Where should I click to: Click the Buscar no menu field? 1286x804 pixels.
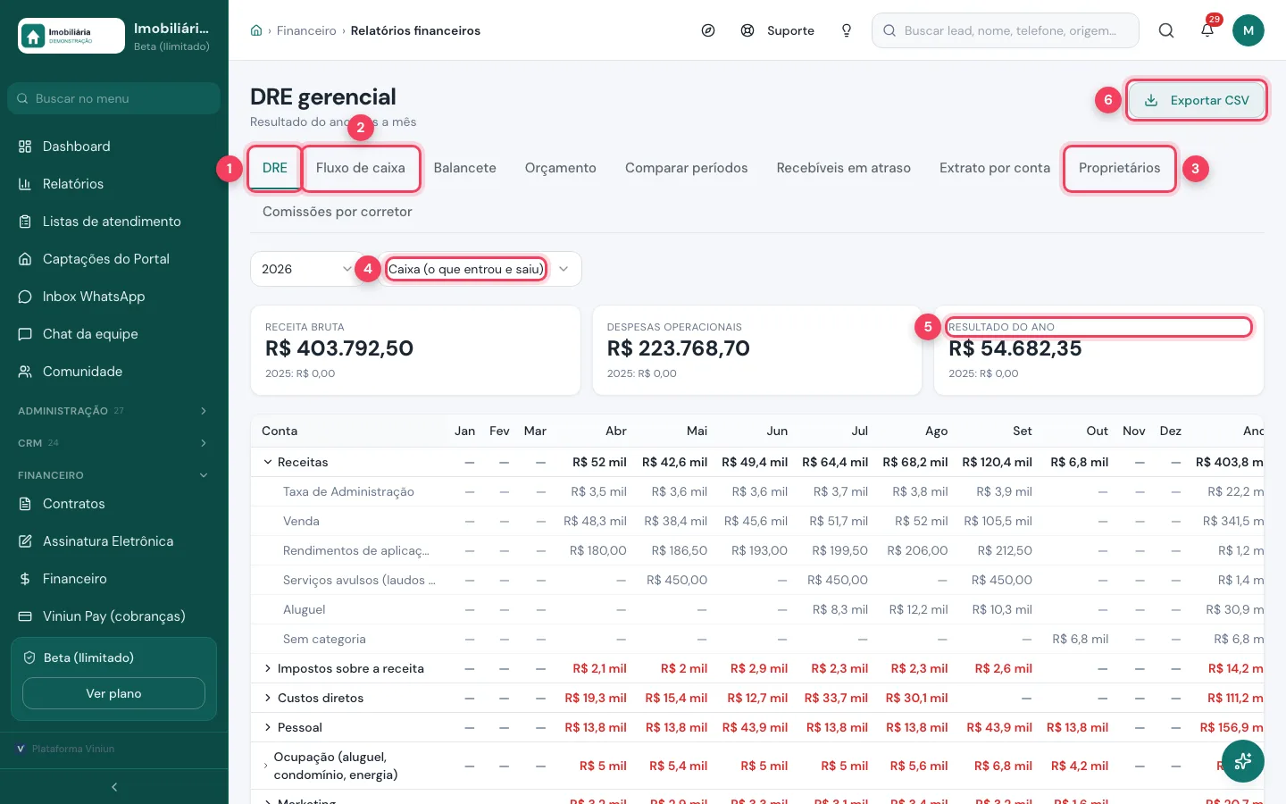[x=114, y=98]
